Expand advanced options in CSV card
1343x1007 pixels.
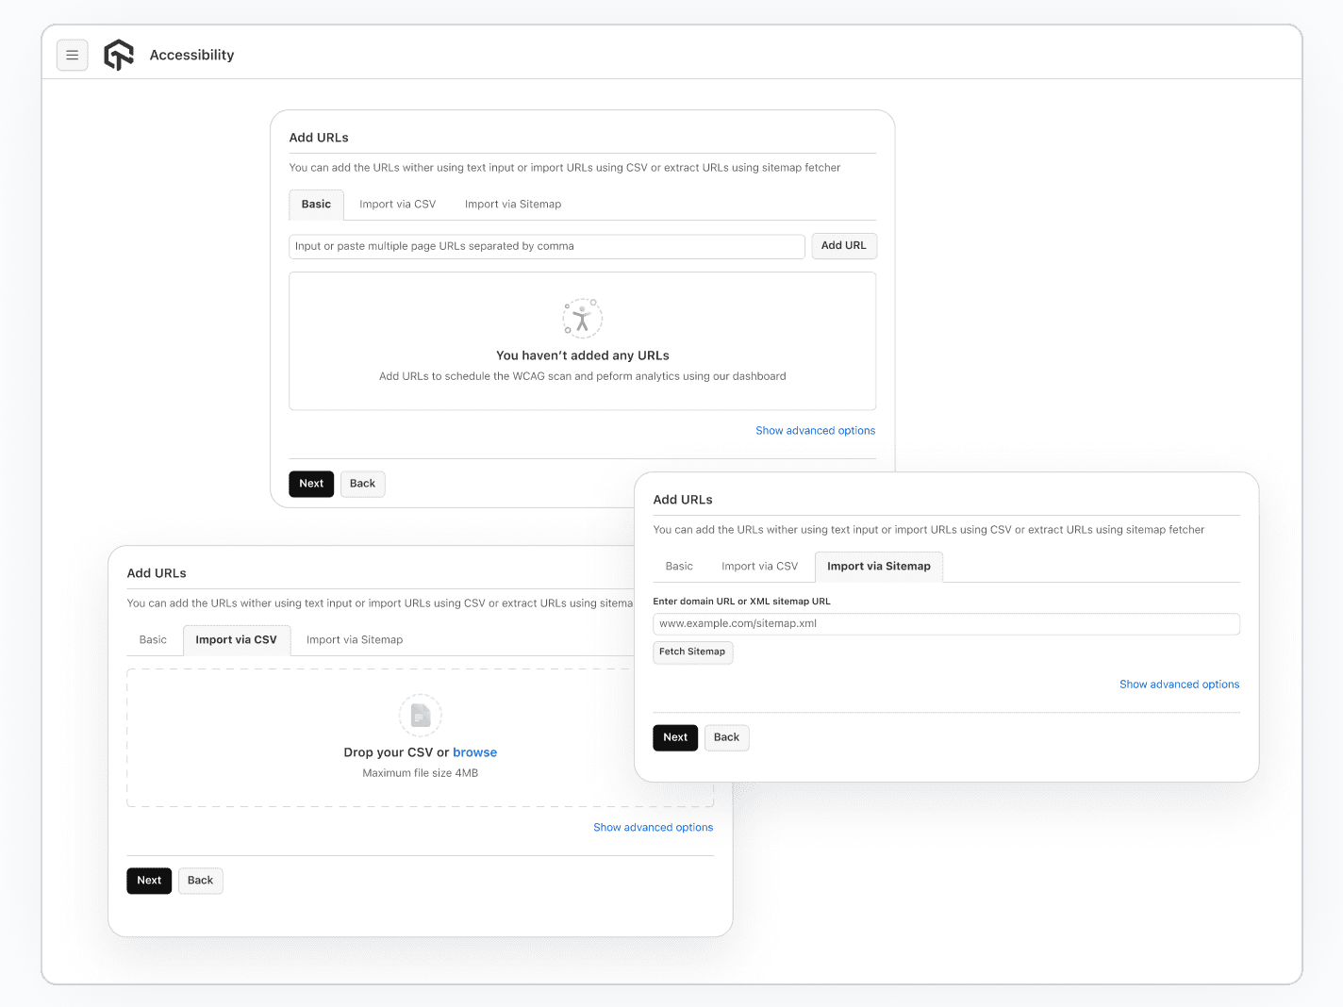point(653,828)
